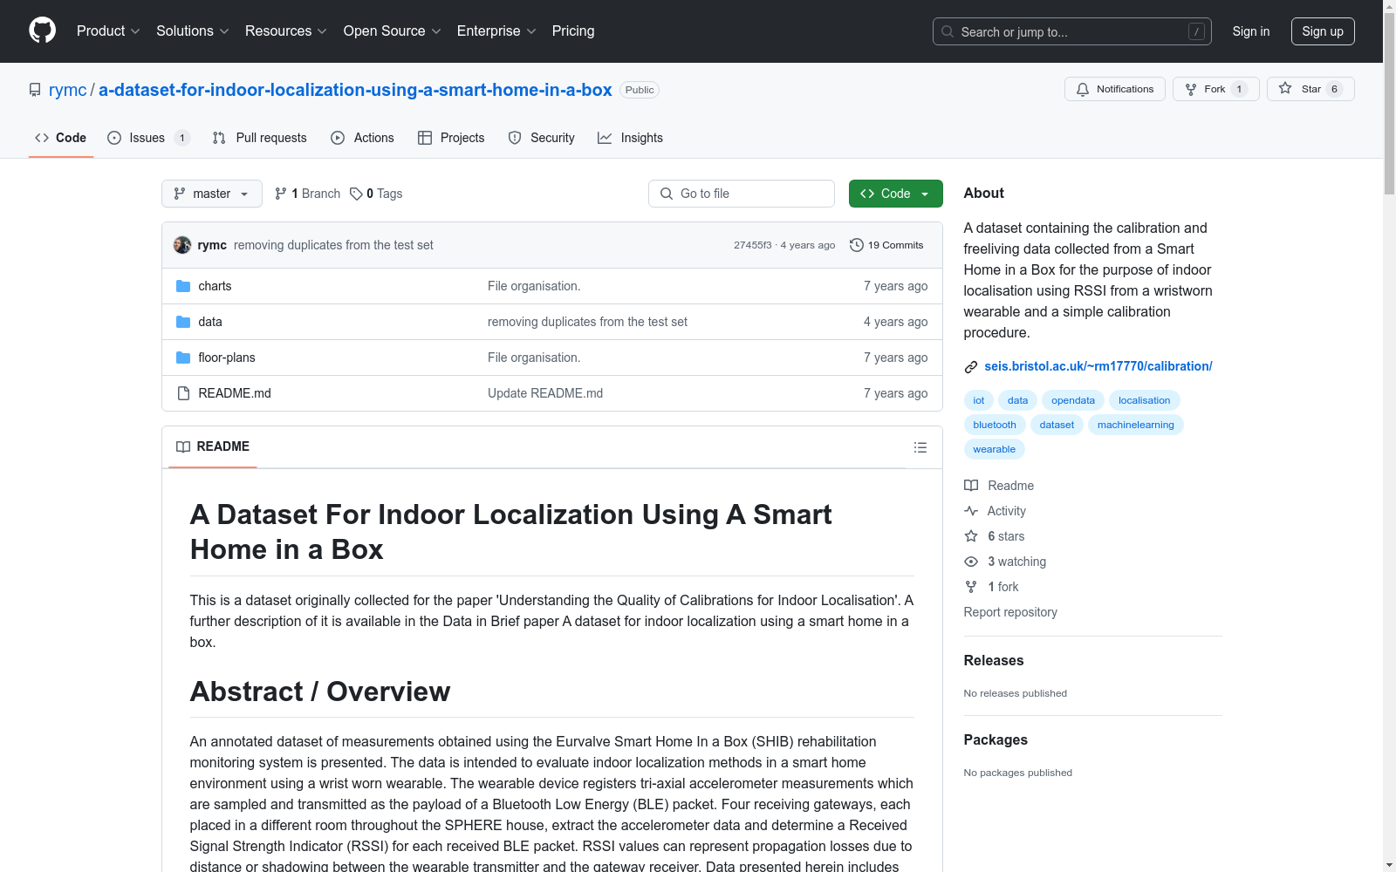Open the seis.bristol.ac.uk calibration link
Screen dimensions: 1396x872
1098,366
